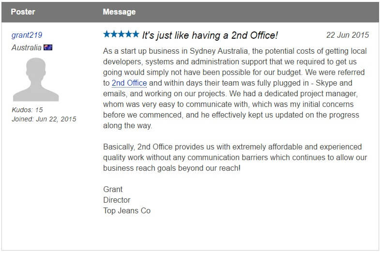This screenshot has height=253, width=383.
Task: Click the Poster column header
Action: (23, 12)
